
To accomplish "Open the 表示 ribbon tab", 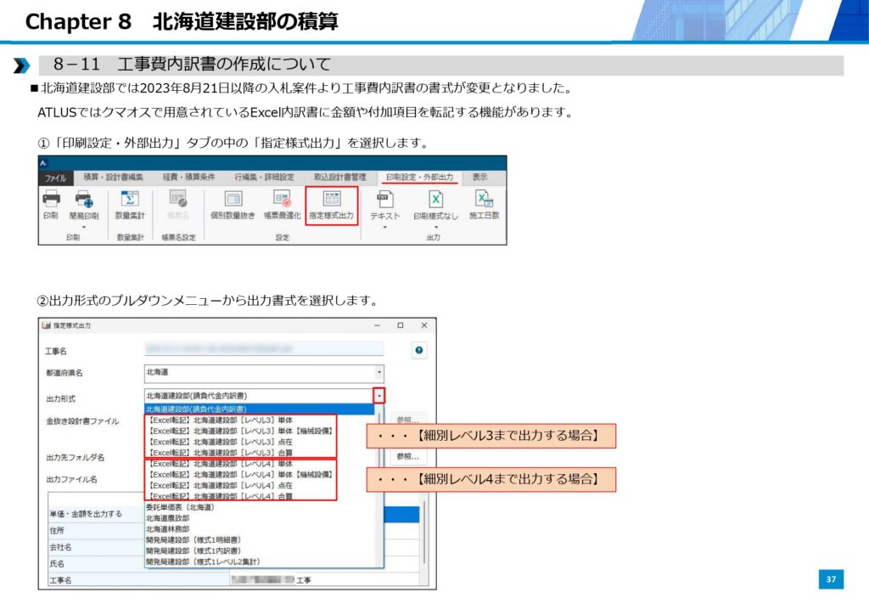I will point(480,177).
